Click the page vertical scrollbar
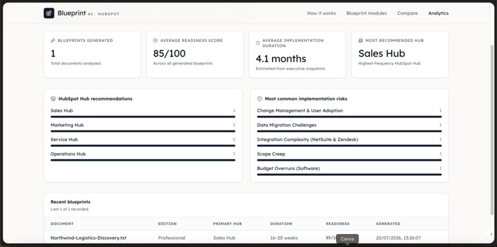The height and width of the screenshot is (247, 497). click(492, 130)
